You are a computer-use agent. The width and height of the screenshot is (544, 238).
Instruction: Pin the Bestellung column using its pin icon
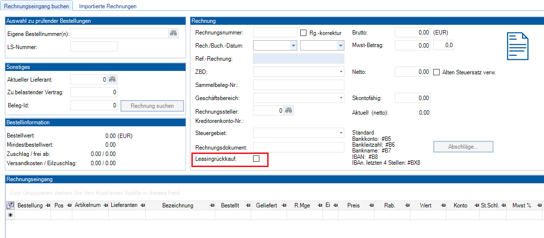[x=47, y=205]
